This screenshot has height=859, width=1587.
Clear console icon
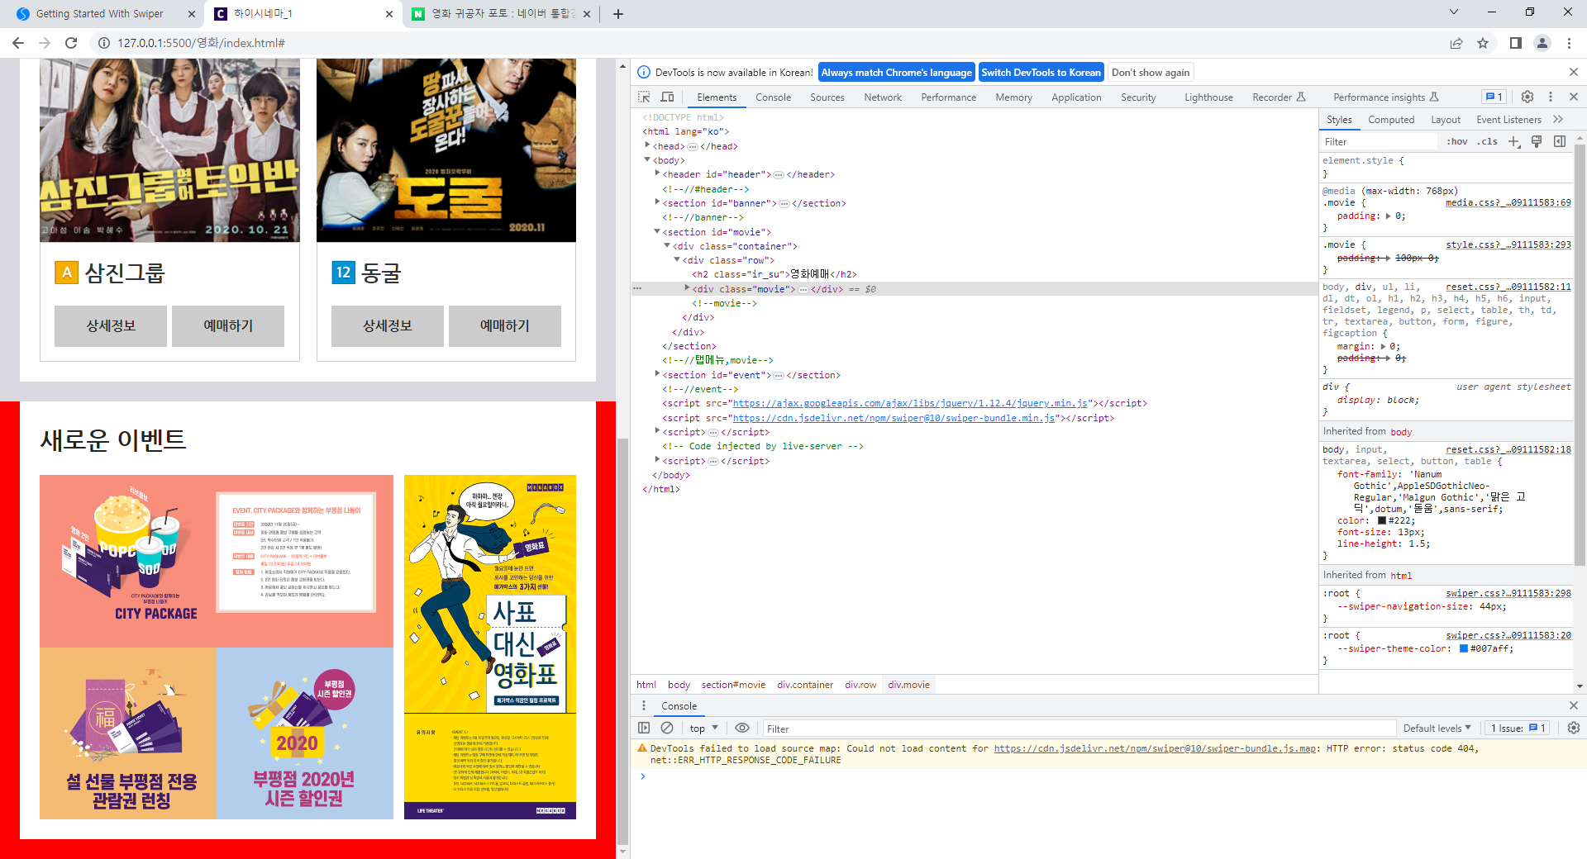click(667, 728)
